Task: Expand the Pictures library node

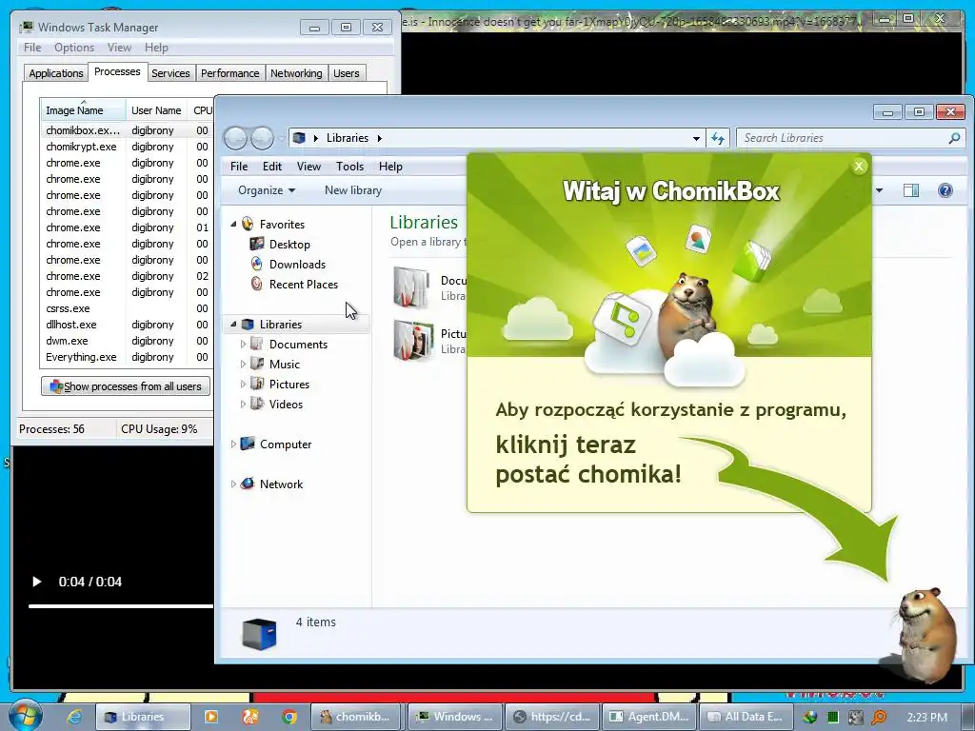Action: click(243, 384)
